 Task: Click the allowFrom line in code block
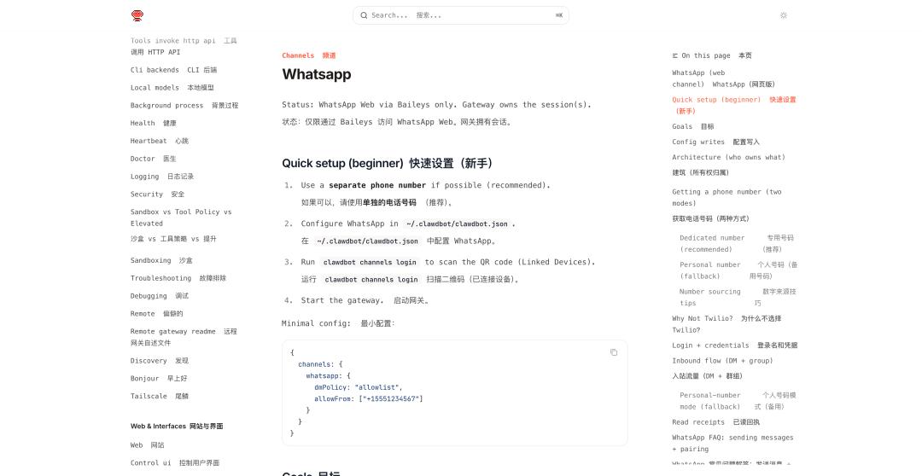pyautogui.click(x=368, y=398)
